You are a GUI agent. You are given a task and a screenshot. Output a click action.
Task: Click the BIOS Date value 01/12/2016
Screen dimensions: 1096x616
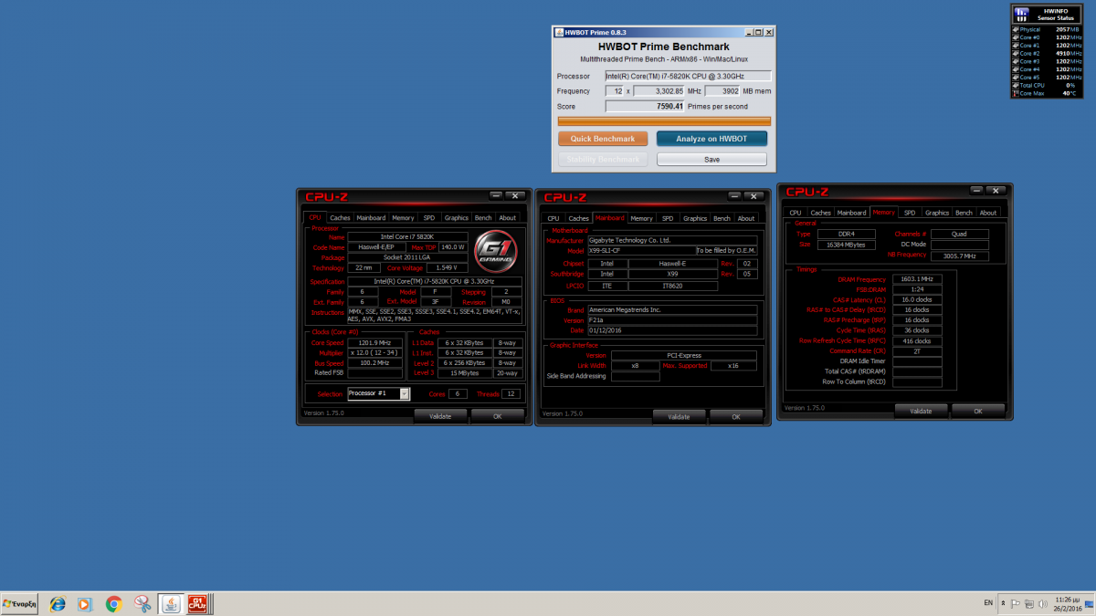tap(672, 330)
